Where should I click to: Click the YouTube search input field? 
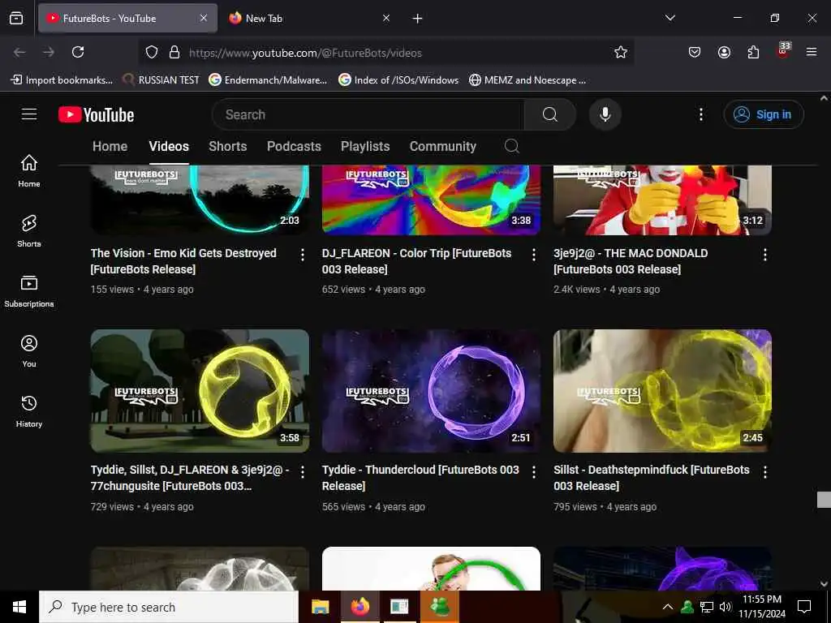368,114
